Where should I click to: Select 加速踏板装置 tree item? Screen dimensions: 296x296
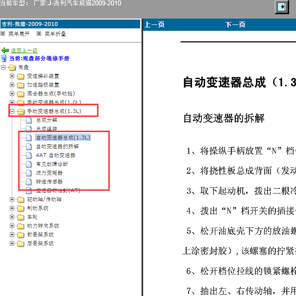point(43,85)
